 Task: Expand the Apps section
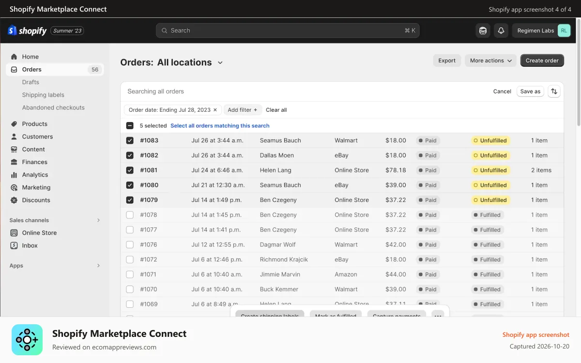click(98, 266)
